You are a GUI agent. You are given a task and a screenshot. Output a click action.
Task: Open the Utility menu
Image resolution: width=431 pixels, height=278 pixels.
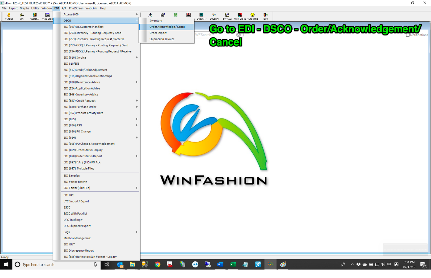[35, 8]
